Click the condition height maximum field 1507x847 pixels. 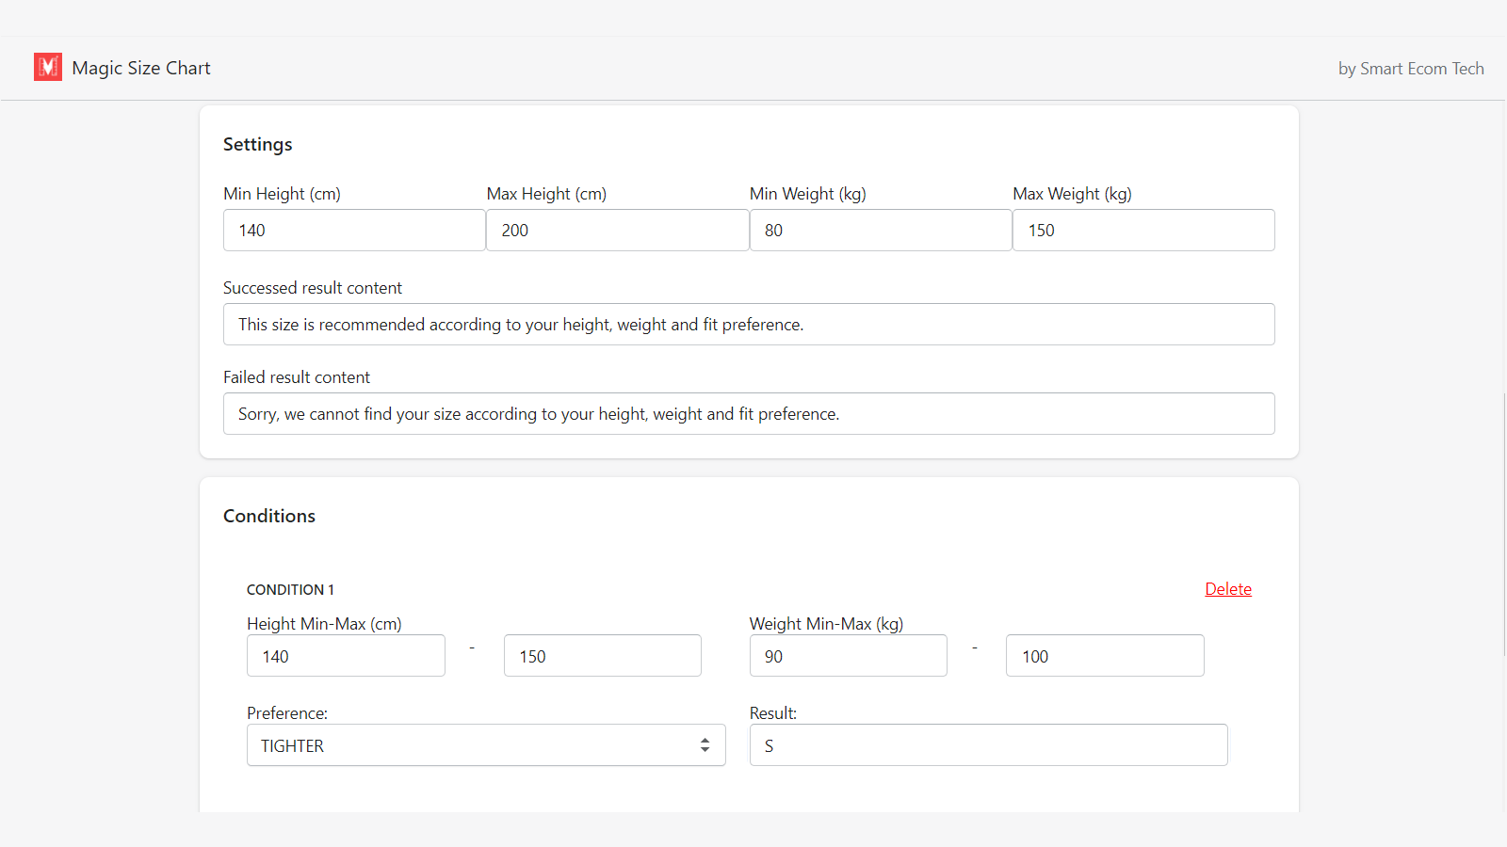pyautogui.click(x=602, y=656)
